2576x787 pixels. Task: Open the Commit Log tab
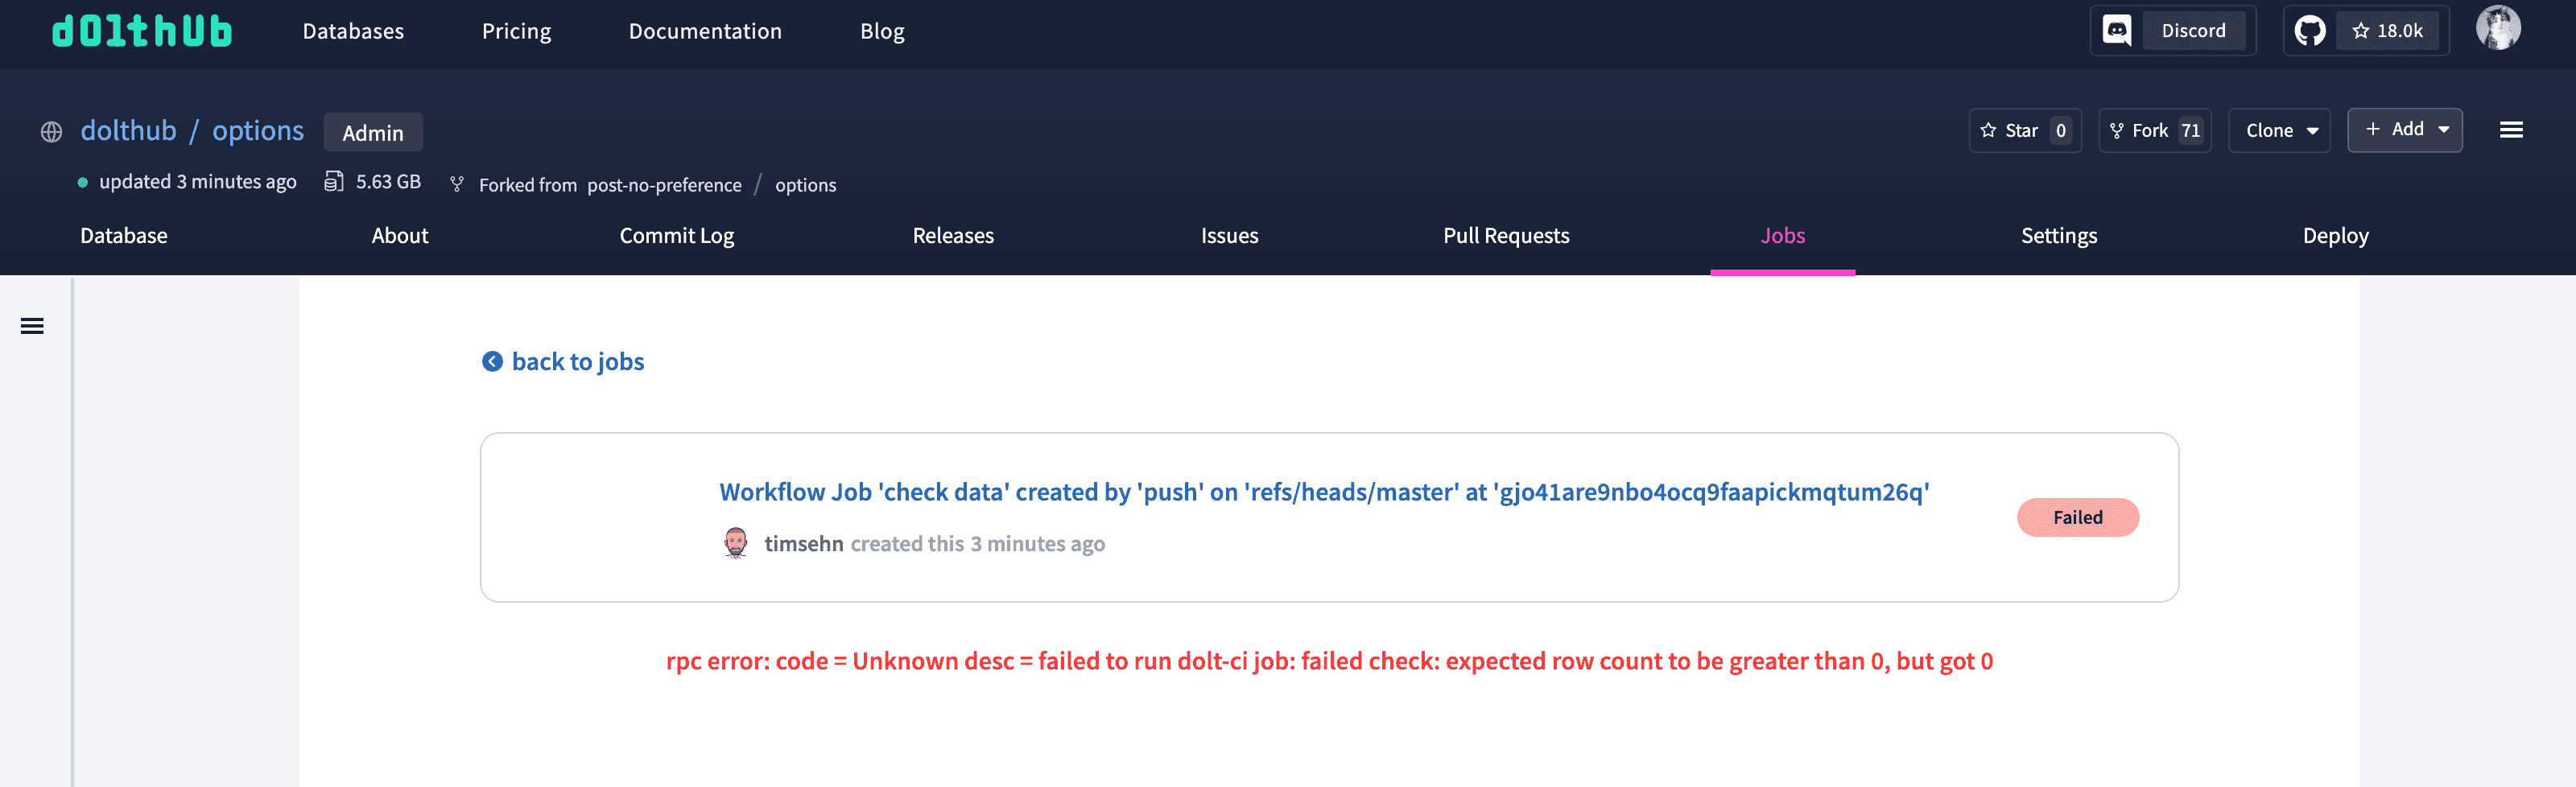click(677, 235)
